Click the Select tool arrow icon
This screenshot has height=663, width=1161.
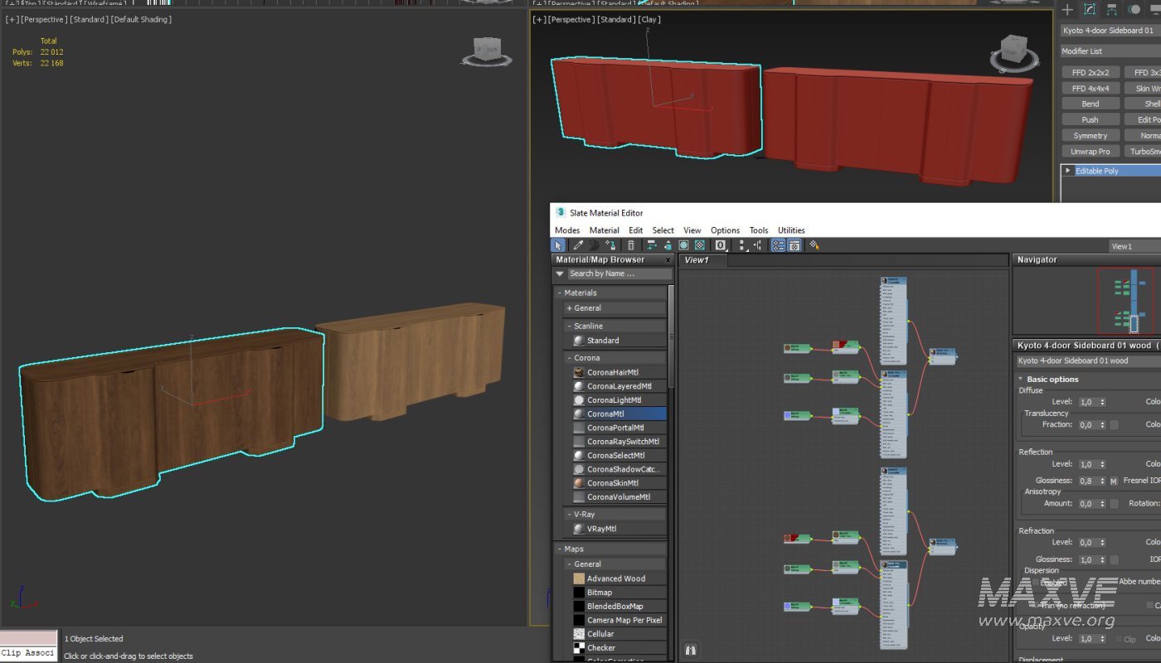tap(559, 245)
